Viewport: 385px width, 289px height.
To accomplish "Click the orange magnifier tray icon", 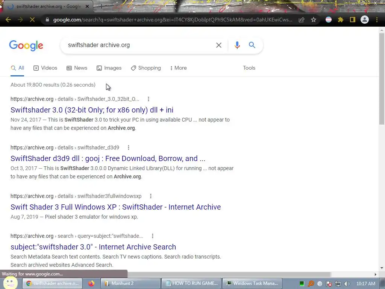I will pos(311,284).
